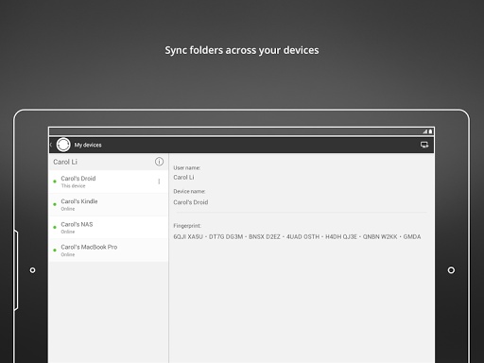This screenshot has height=363, width=484.
Task: Click the My devices title
Action: 88,145
